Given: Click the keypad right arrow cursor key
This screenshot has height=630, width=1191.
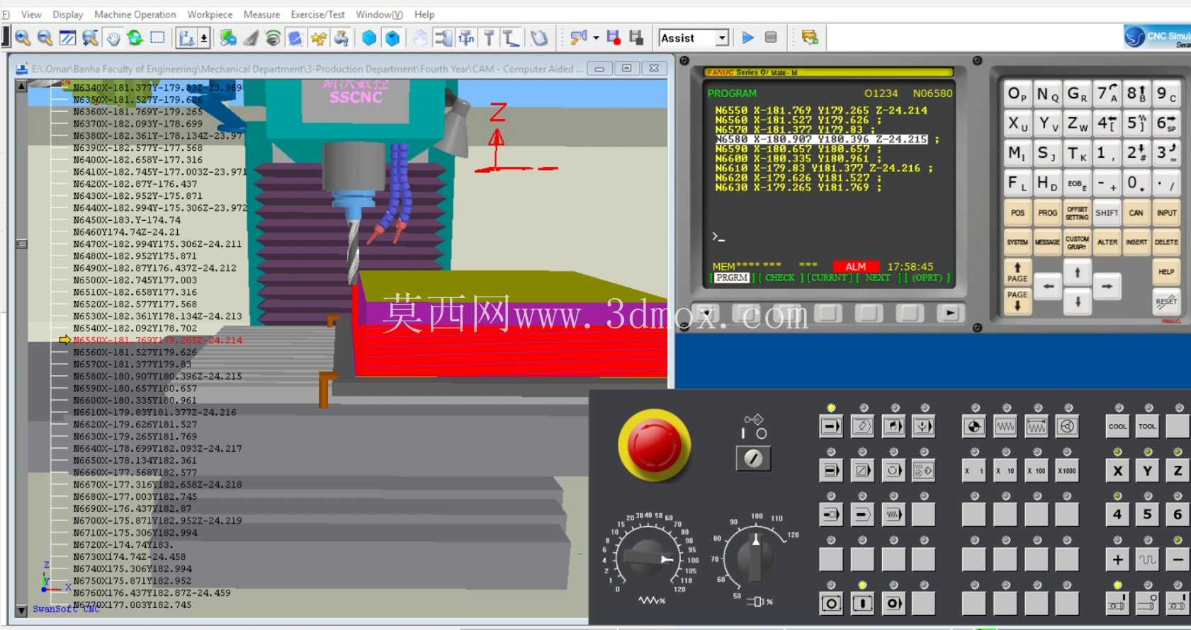Looking at the screenshot, I should [x=1107, y=286].
